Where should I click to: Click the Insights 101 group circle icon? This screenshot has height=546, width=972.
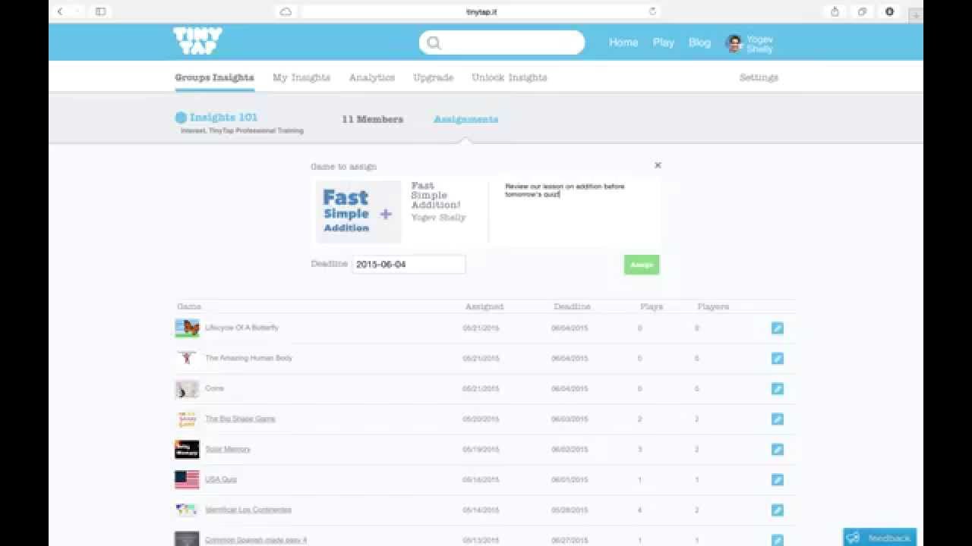(181, 118)
